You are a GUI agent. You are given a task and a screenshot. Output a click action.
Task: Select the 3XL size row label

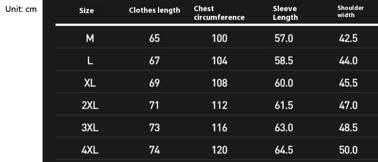tap(90, 128)
